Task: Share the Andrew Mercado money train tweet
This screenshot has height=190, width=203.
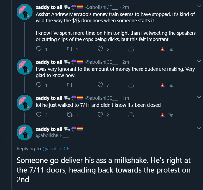Action: tap(131, 49)
